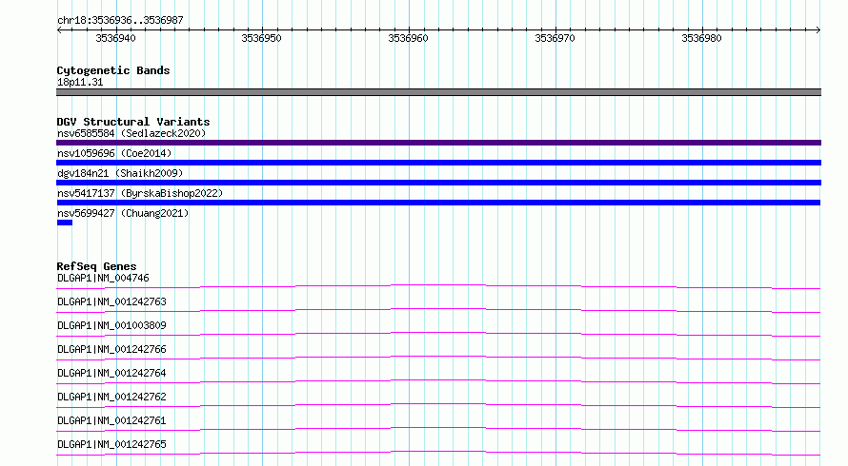
Task: Click the gray 18p11.31 cytoband bar
Action: pyautogui.click(x=438, y=92)
